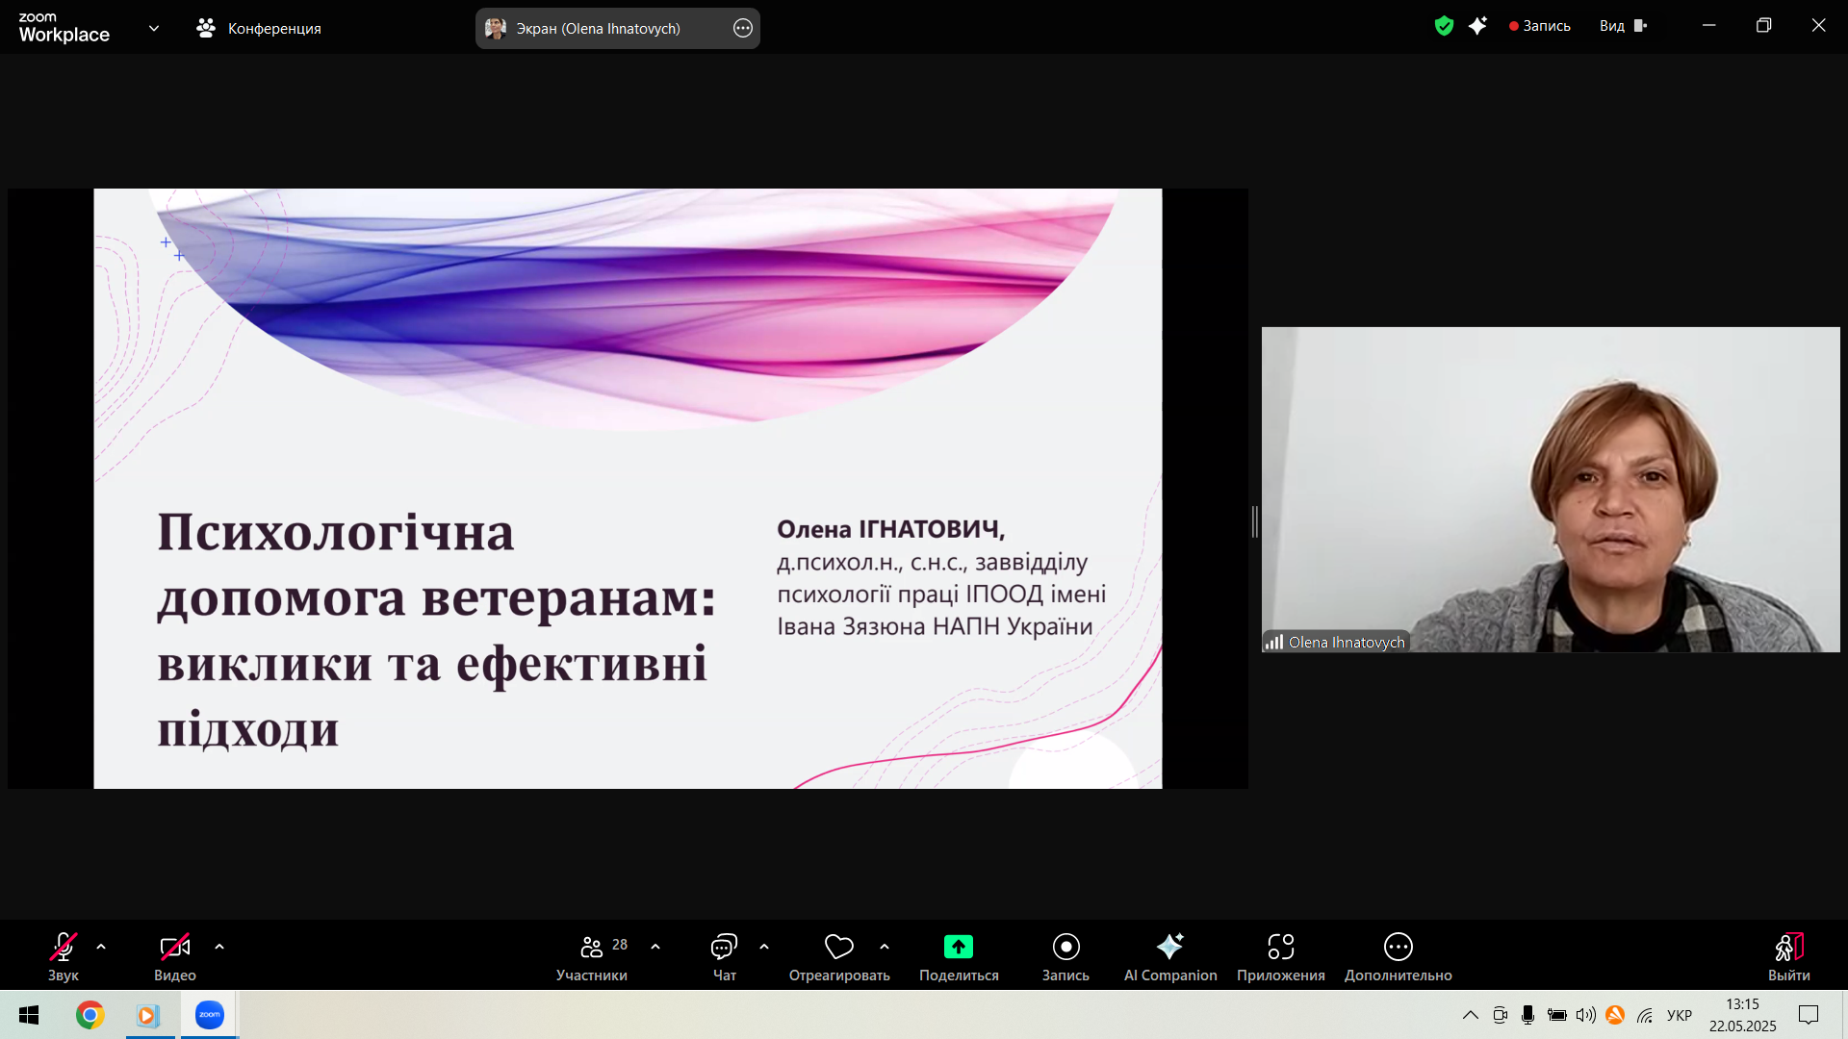Screen dimensions: 1848x1039
Task: Open screen share options ellipsis for Olena
Action: coord(742,28)
